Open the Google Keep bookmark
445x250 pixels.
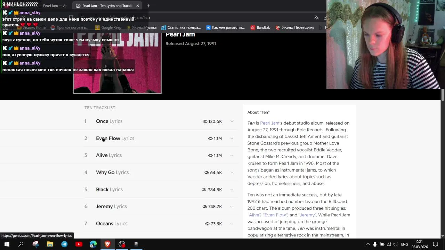coord(108,27)
